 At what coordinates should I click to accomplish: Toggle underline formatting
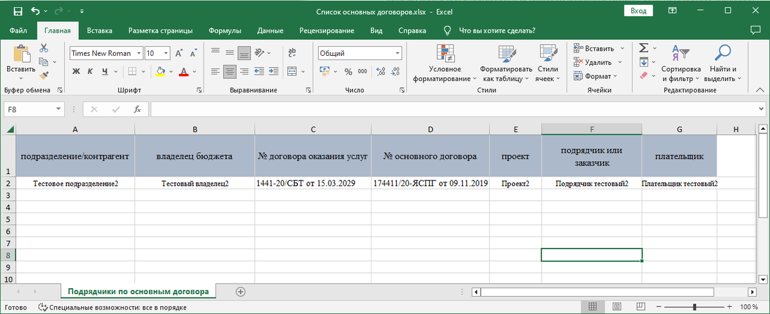[x=102, y=71]
